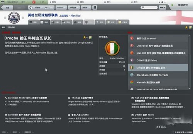The image size is (193, 134).
Task: Expand the last toolbar dropdown before the book icon
Action: (86, 7)
